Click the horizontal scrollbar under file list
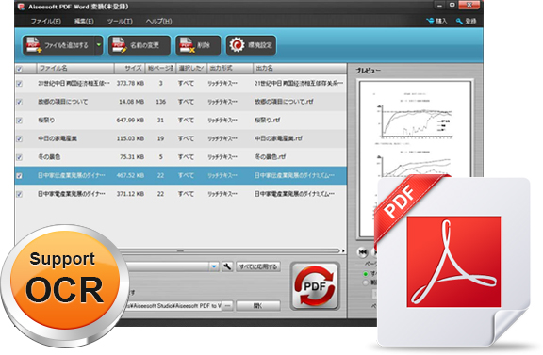This screenshot has height=355, width=543. click(228, 250)
